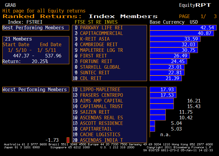Click the 23.01 return bar

167,67
